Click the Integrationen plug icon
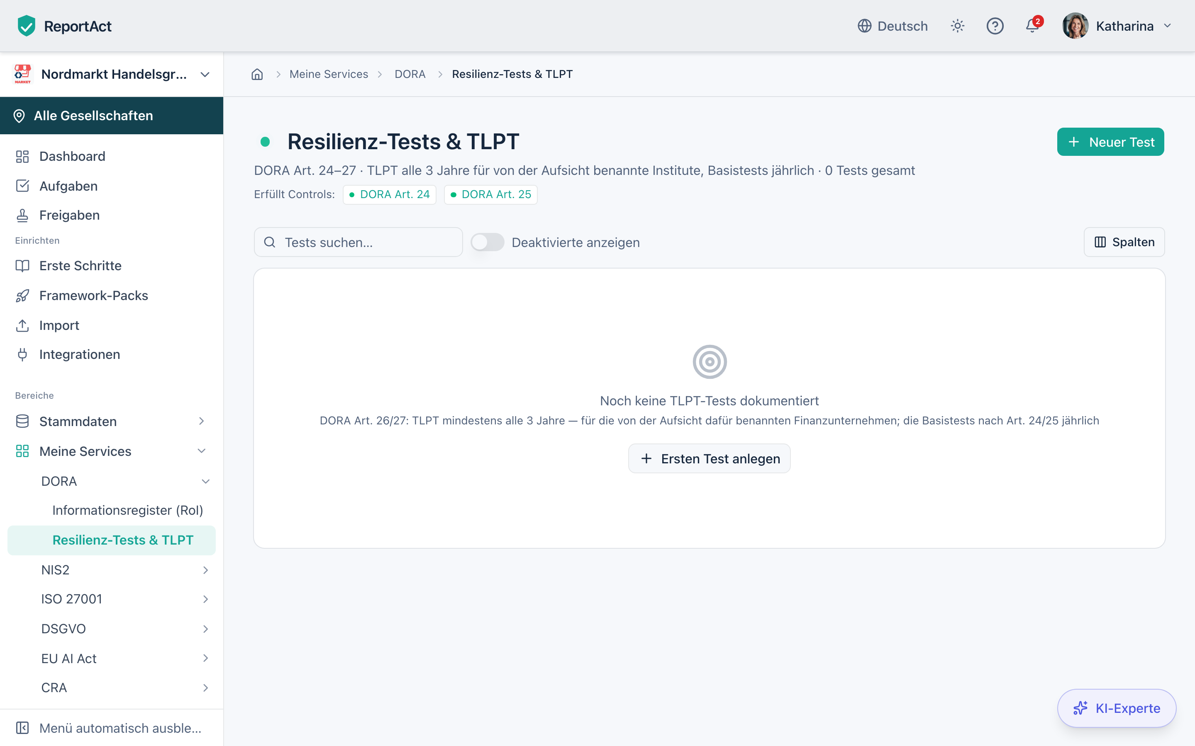Screen dimensions: 1195x746 [x=22, y=354]
